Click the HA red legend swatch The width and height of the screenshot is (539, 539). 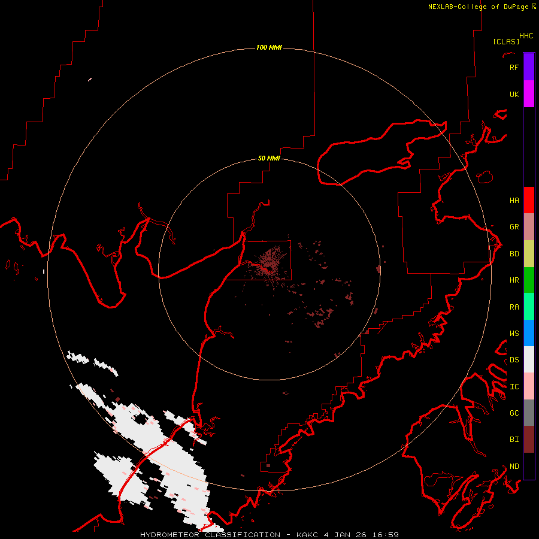(529, 200)
